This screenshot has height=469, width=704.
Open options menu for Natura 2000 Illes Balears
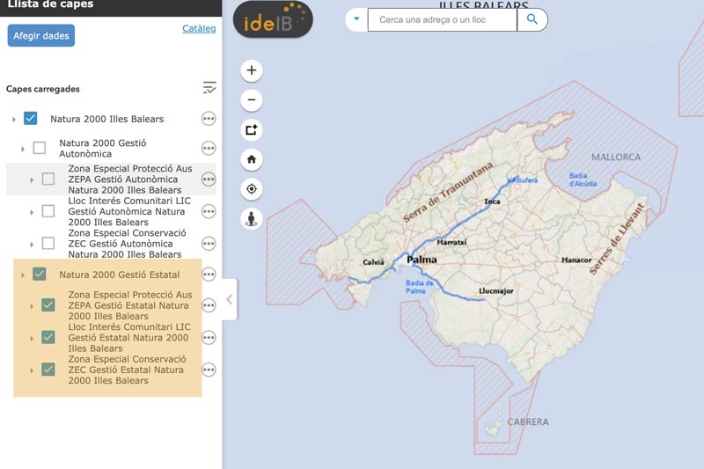(x=209, y=119)
